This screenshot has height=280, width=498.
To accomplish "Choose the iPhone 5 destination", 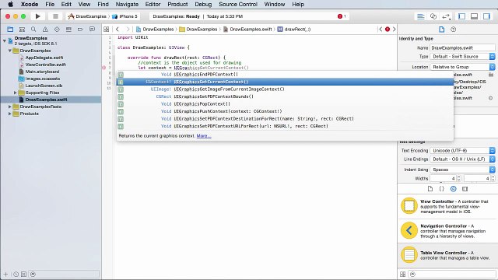I will [125, 16].
